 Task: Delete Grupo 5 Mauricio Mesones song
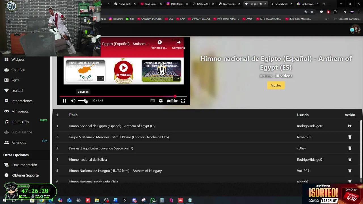[350, 137]
